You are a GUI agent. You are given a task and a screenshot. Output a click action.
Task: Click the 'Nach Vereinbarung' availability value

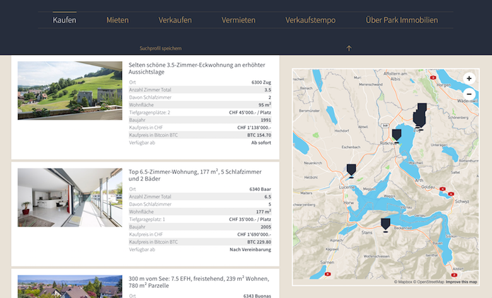[x=250, y=249]
